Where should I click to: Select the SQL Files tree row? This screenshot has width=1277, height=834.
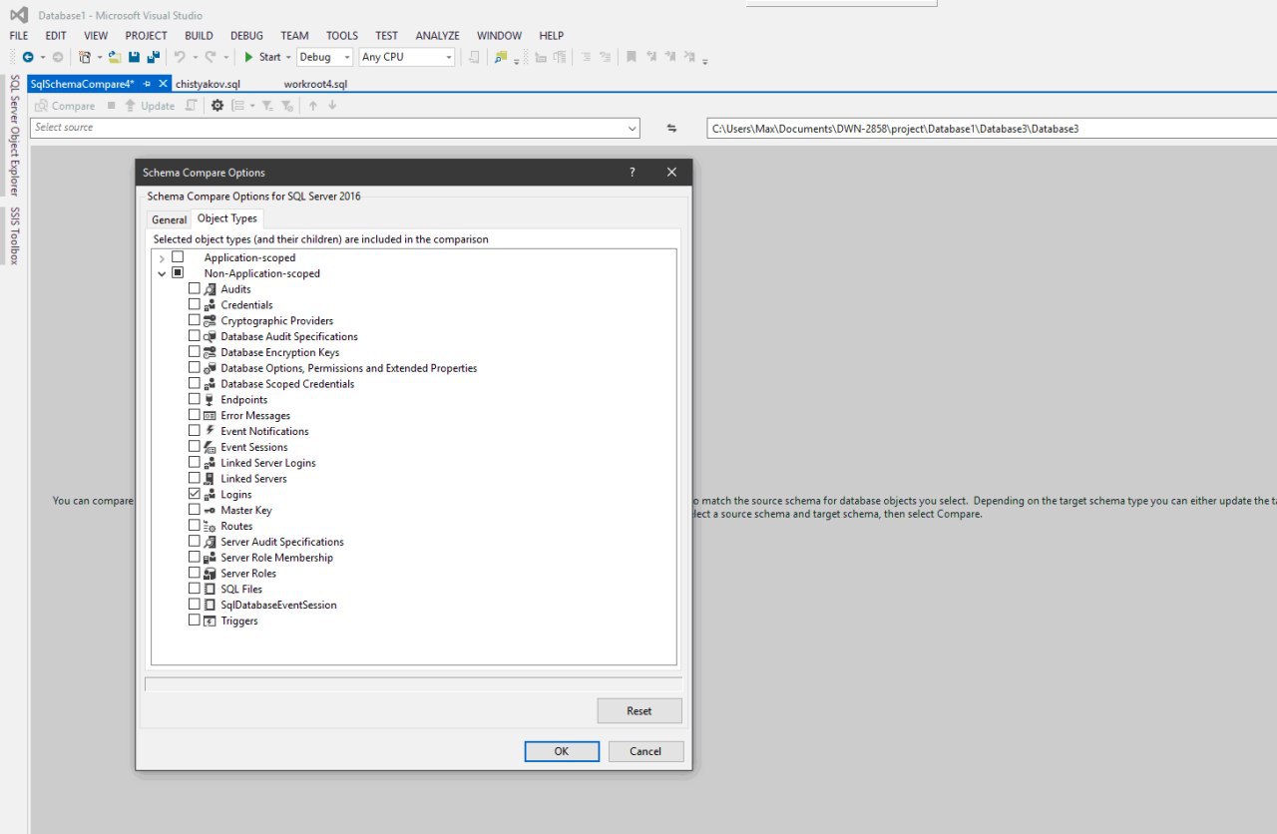241,590
